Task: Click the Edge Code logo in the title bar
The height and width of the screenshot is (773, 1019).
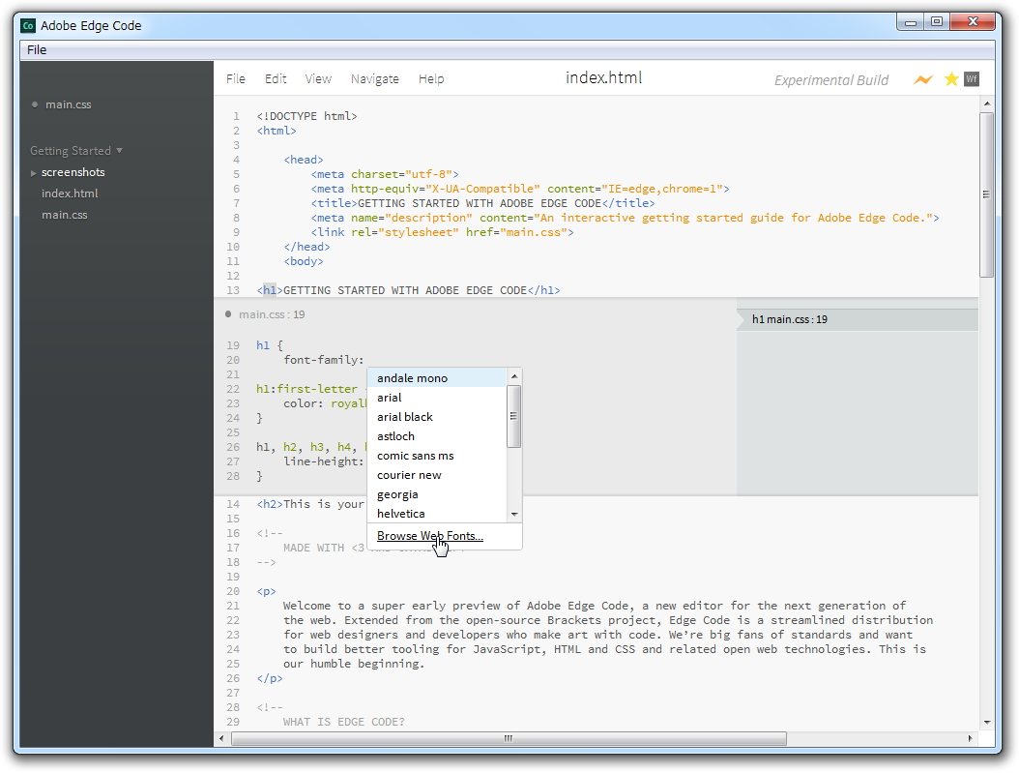Action: point(26,26)
